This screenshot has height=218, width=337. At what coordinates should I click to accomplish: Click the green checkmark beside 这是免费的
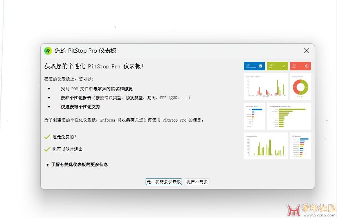[x=47, y=137]
